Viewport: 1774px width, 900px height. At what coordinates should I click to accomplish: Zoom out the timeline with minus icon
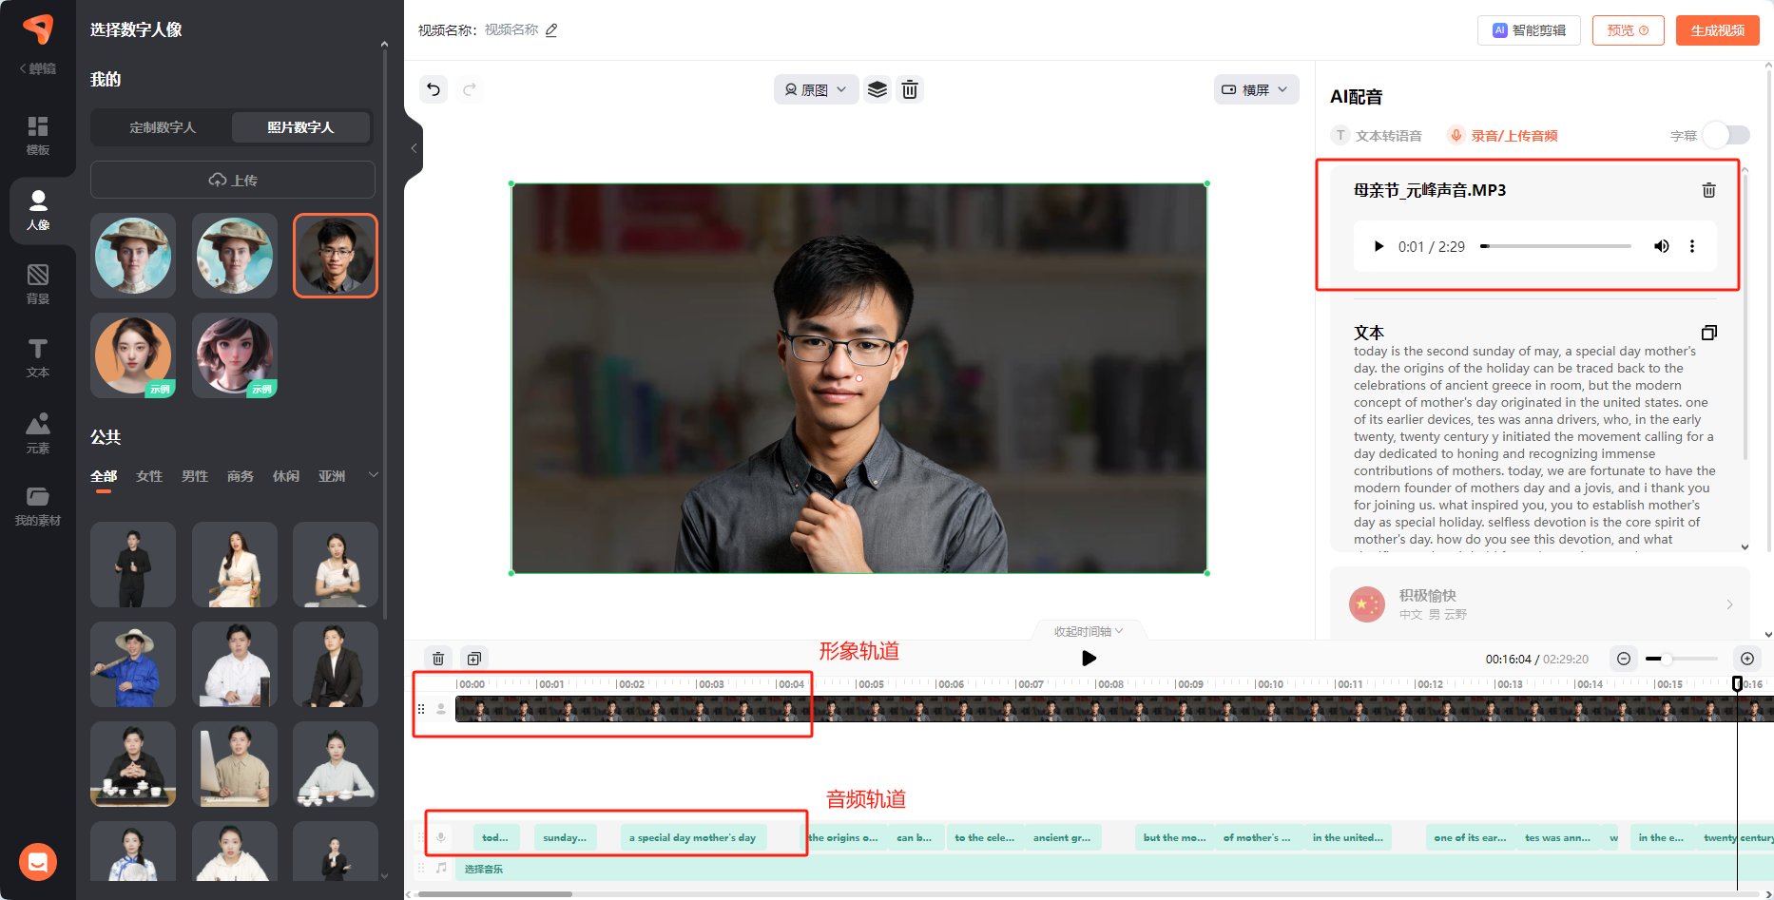pos(1624,659)
